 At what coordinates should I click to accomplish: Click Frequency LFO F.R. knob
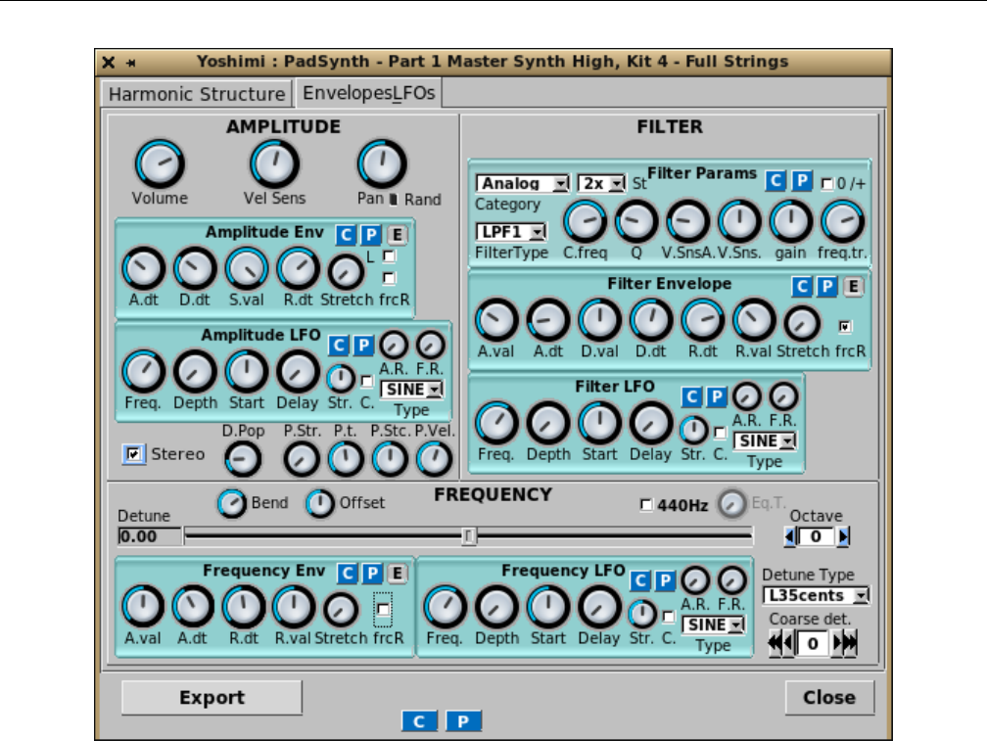coord(732,580)
